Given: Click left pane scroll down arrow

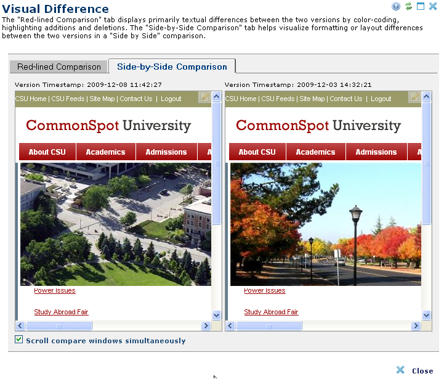Looking at the screenshot, I should point(216,315).
